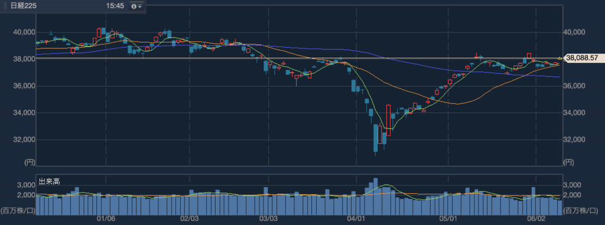This screenshot has height=225, width=605.
Task: Click the right axis 32,000 label
Action: pyautogui.click(x=574, y=140)
